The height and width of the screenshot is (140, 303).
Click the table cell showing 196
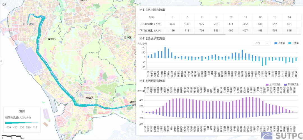click(x=172, y=30)
